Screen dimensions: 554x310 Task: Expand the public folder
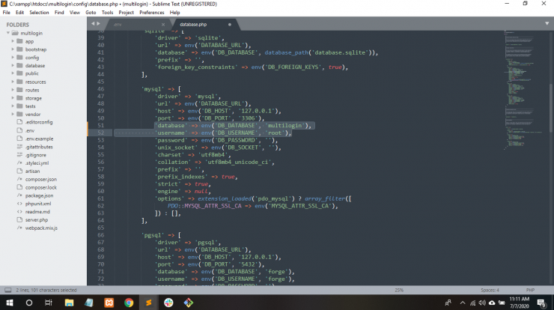pos(13,73)
